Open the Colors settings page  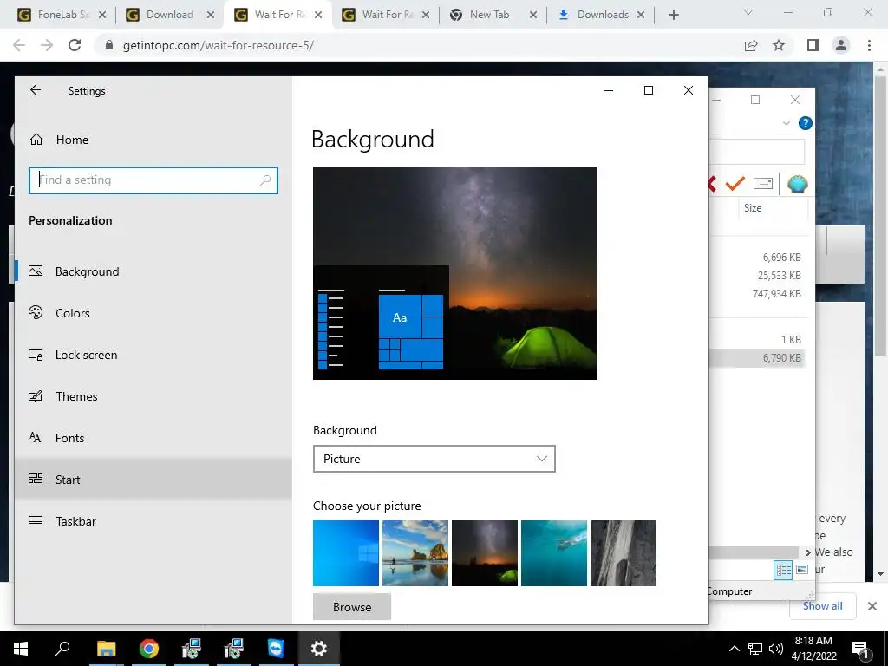(x=153, y=313)
